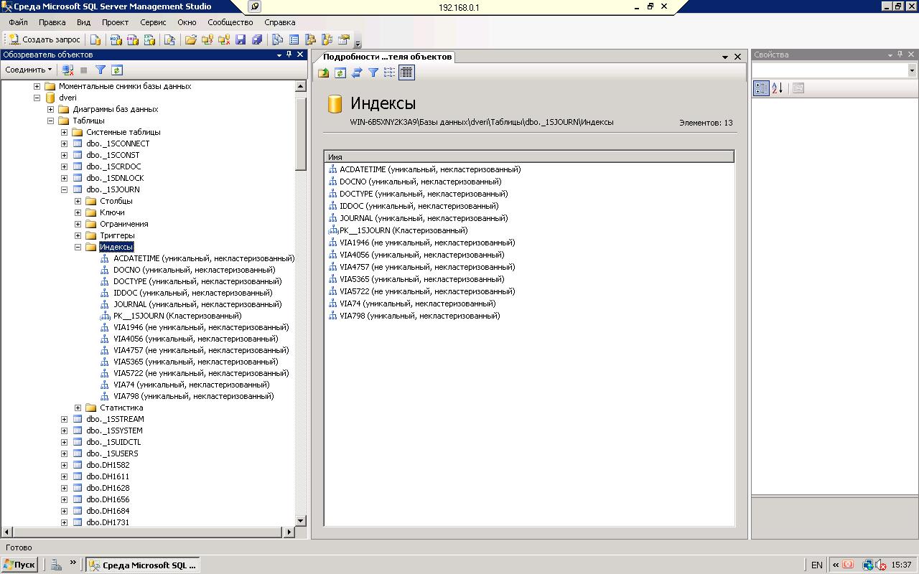The width and height of the screenshot is (919, 574).
Task: Toggle the details list view button
Action: [406, 72]
